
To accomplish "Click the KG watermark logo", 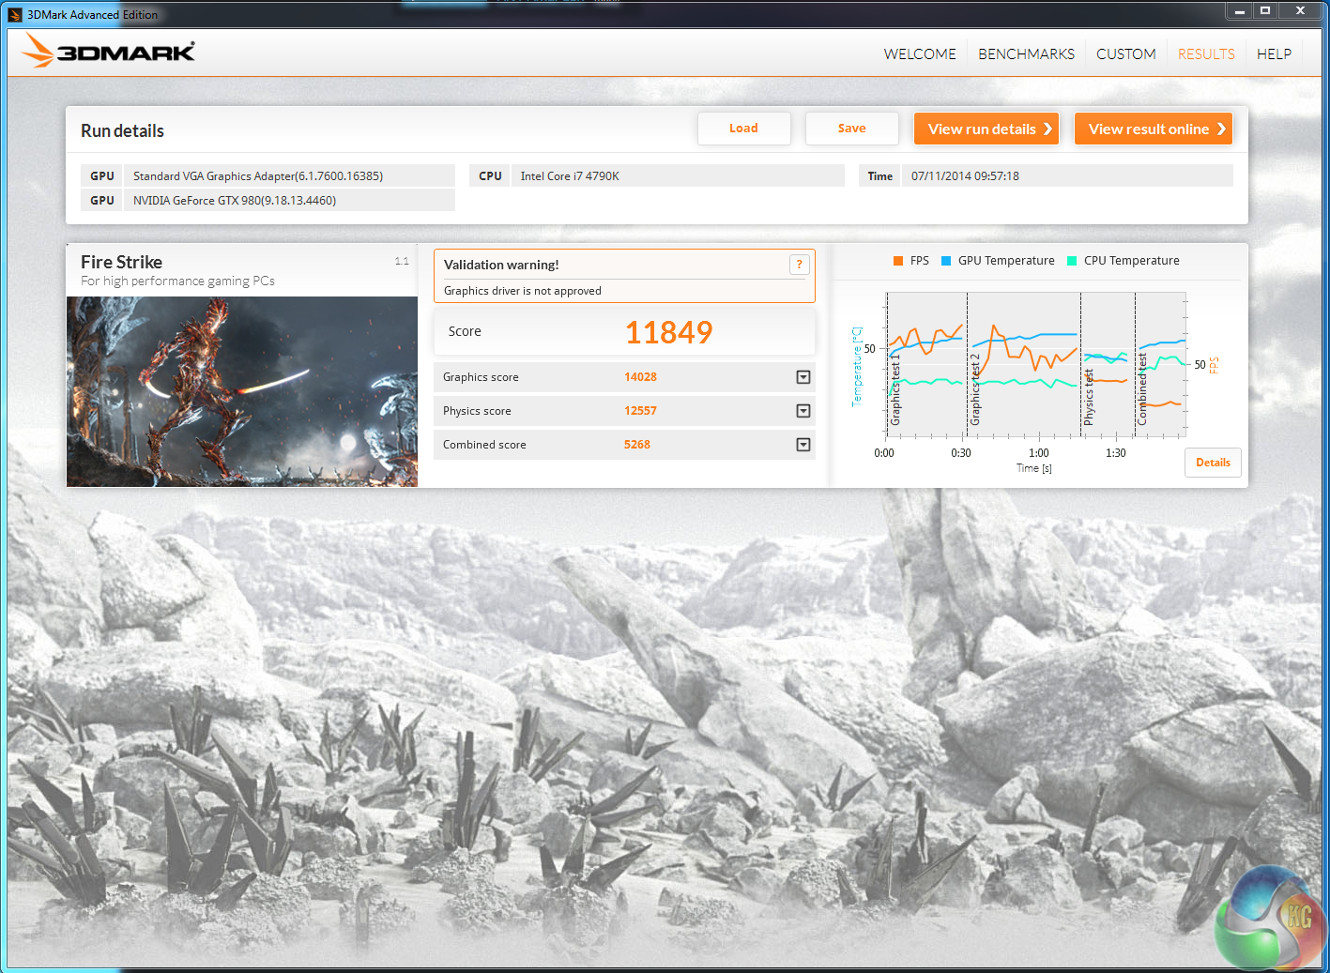I will click(1271, 920).
